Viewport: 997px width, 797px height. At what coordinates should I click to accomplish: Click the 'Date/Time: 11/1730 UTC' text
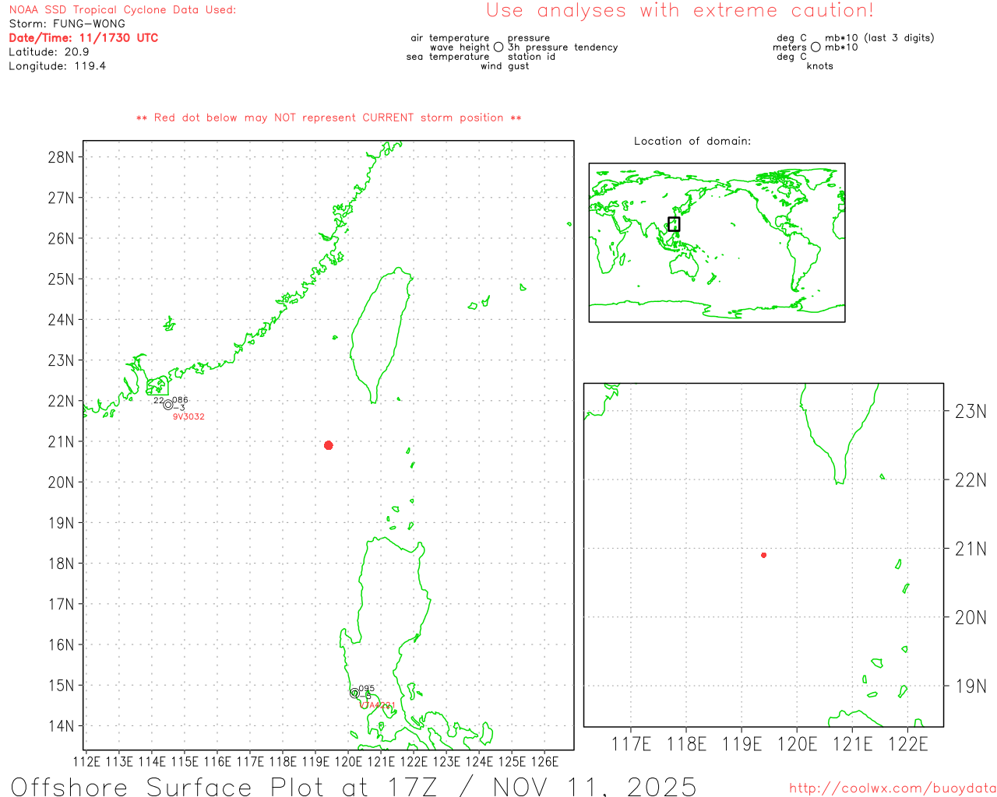coord(83,38)
